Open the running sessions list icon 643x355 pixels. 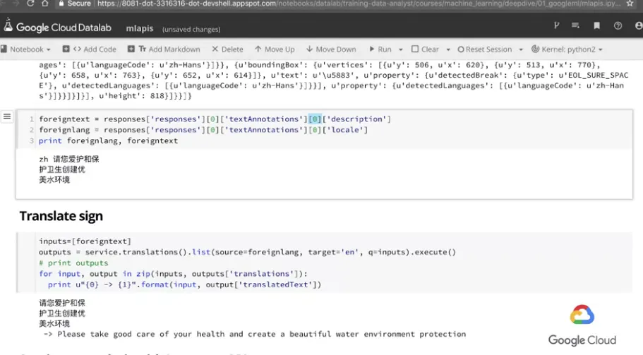(x=575, y=25)
